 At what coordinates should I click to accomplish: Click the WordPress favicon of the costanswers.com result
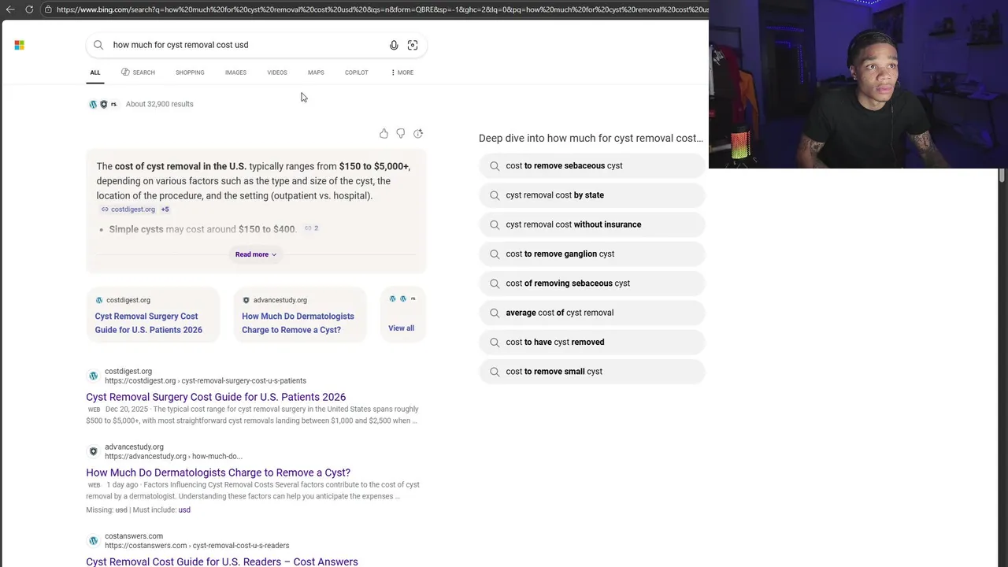point(93,541)
